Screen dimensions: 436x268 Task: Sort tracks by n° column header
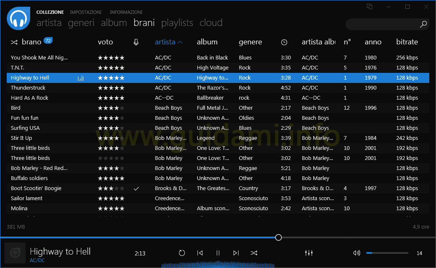347,42
